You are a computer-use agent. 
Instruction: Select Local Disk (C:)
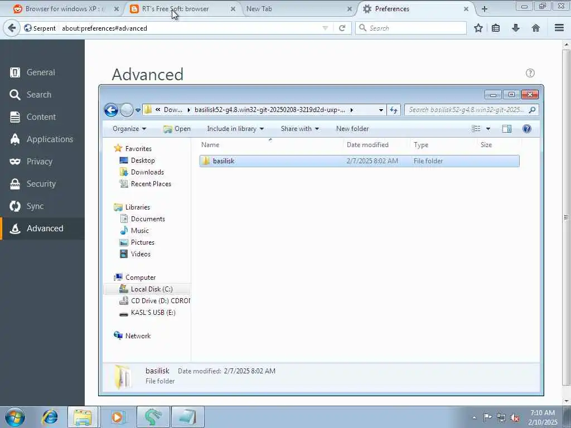click(x=147, y=289)
